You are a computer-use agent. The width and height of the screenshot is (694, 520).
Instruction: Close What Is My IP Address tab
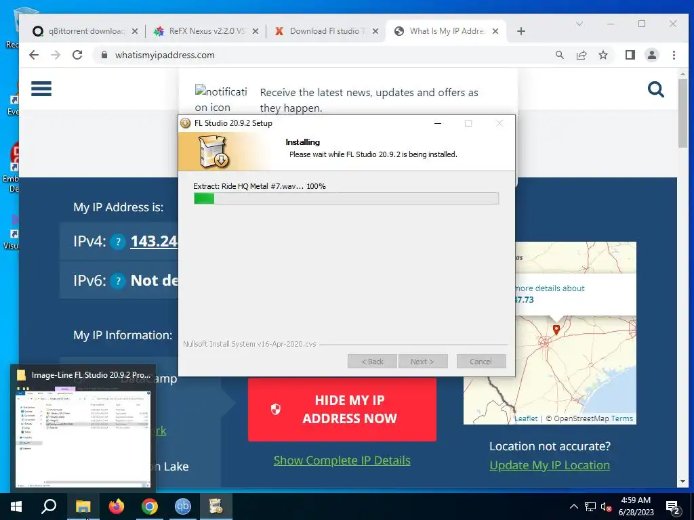(x=495, y=31)
